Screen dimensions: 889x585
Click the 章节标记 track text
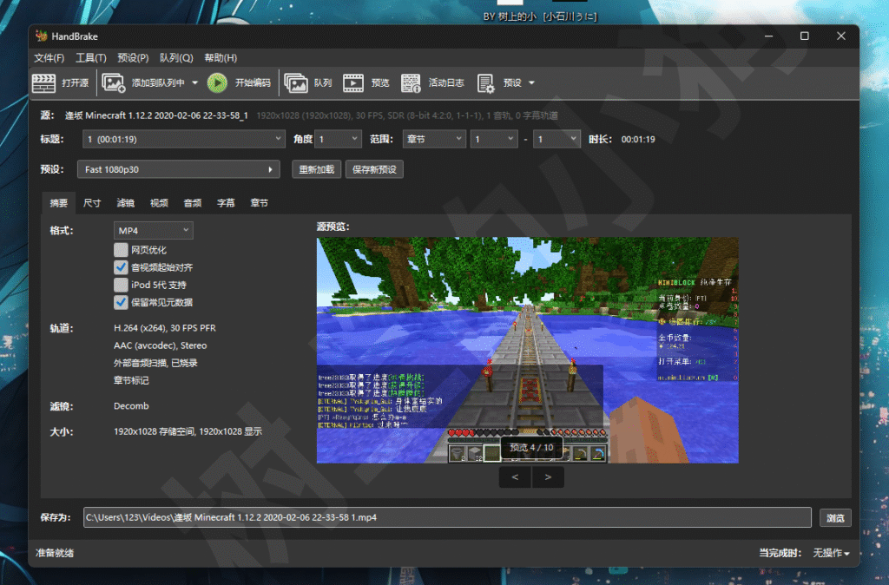(132, 380)
